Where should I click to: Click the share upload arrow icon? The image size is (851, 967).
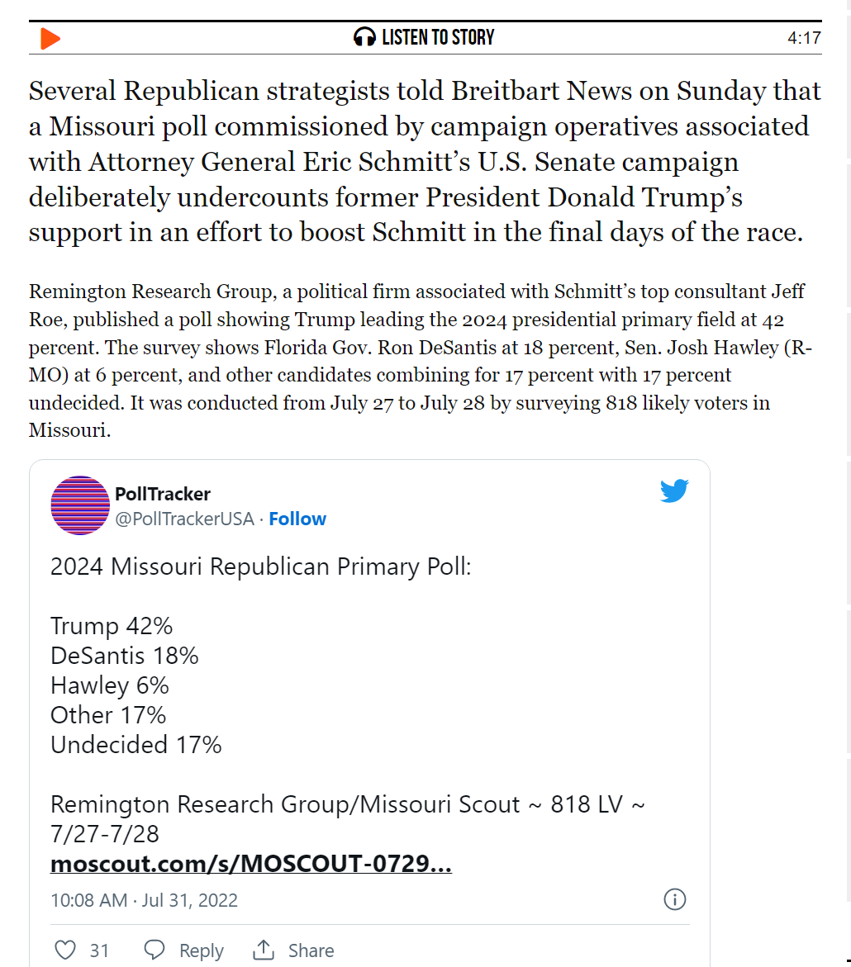[x=264, y=950]
